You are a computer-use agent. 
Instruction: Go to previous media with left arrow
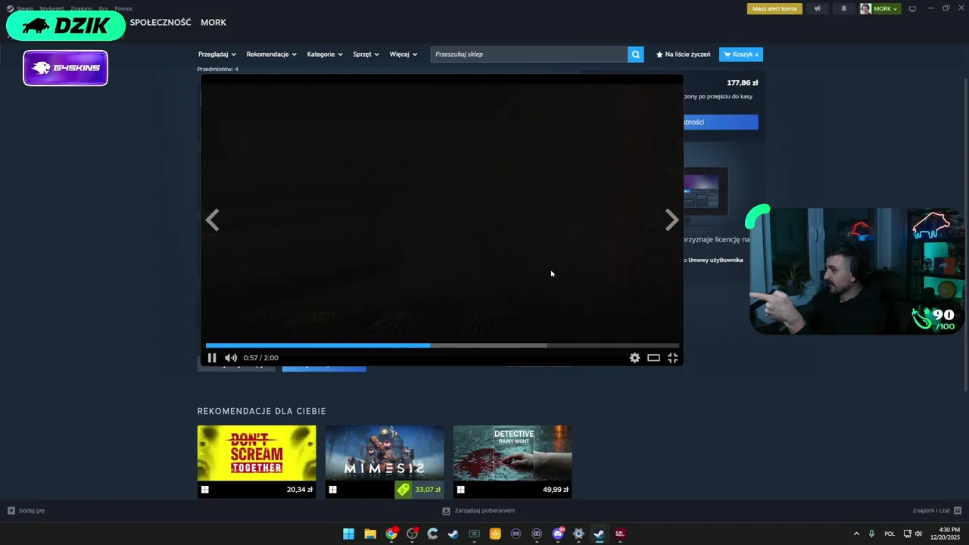click(x=212, y=220)
